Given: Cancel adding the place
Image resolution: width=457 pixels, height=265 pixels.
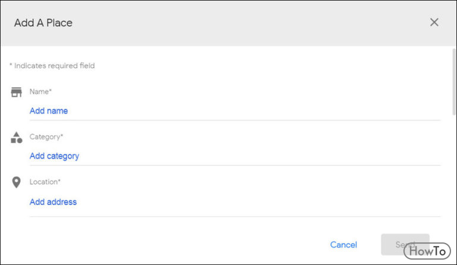Looking at the screenshot, I should point(343,245).
